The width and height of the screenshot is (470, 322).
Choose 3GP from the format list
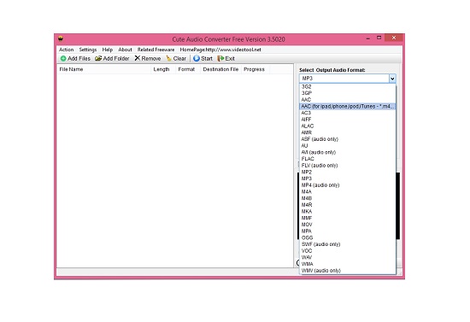point(348,93)
